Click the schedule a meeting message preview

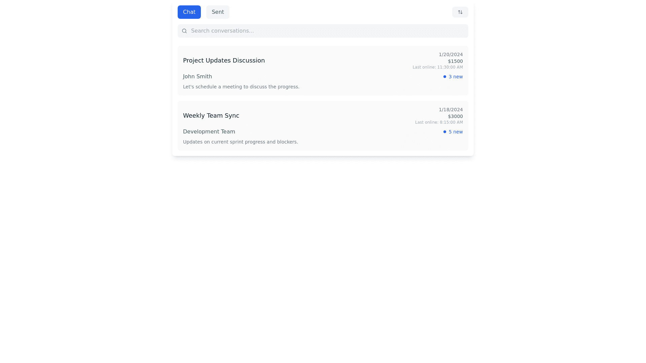[x=241, y=87]
